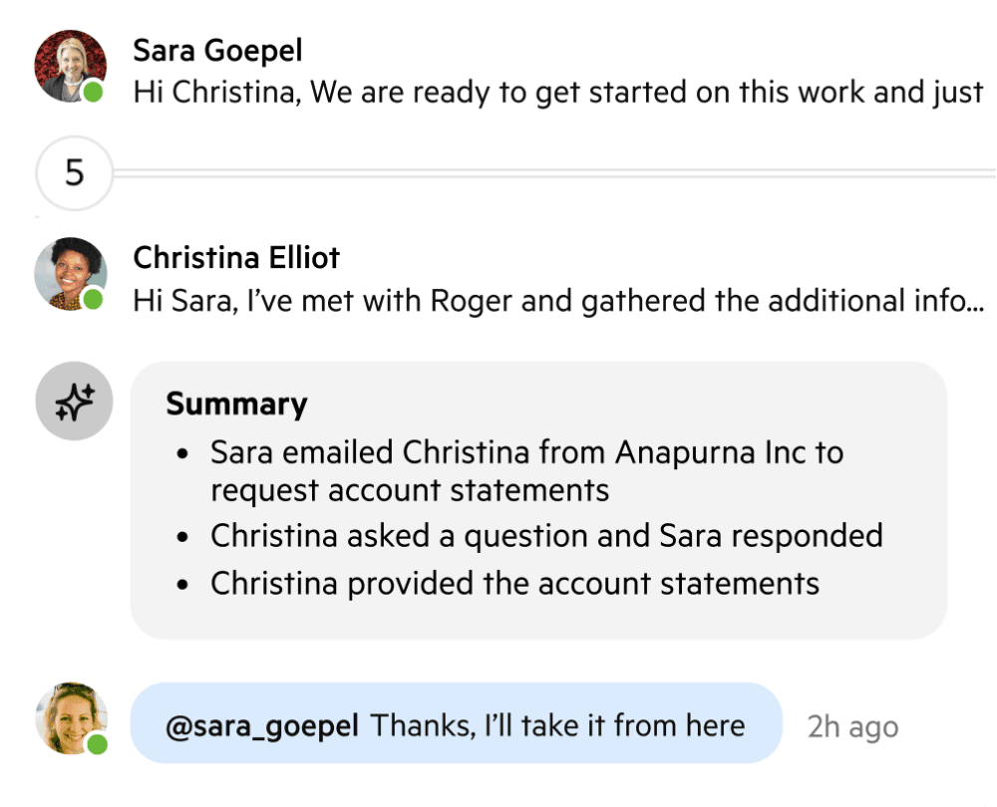
Task: Click Christina Elliot's green status indicator
Action: [94, 299]
